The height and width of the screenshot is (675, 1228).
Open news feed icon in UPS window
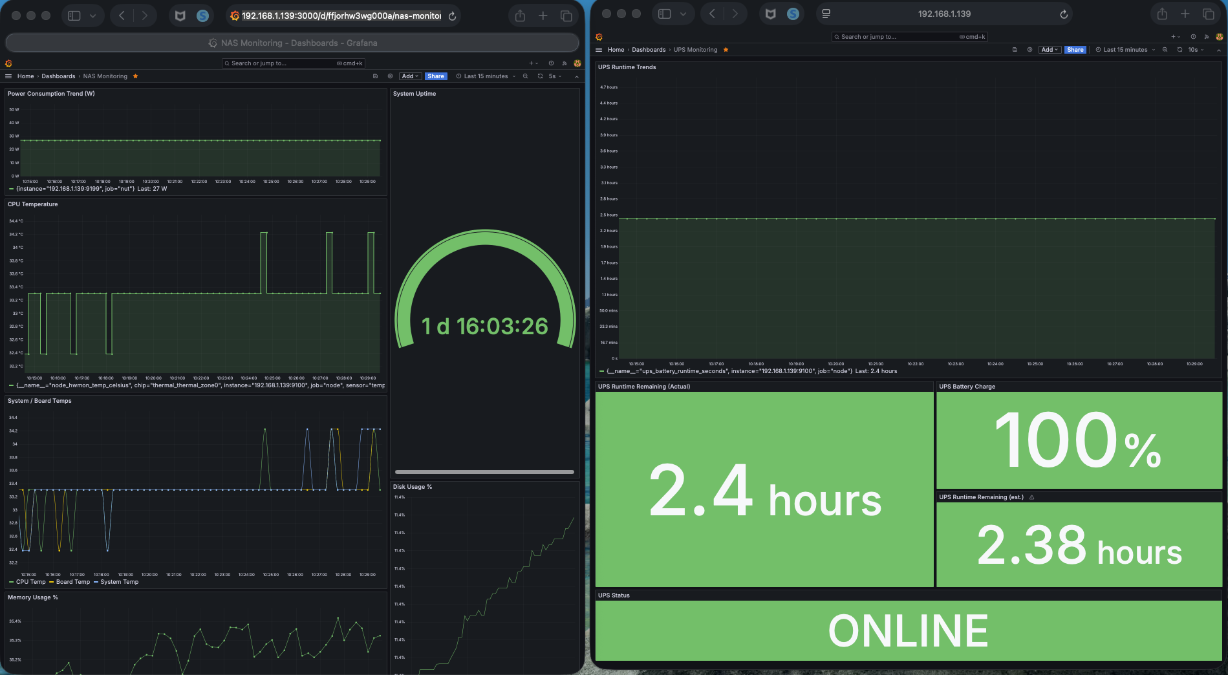(x=1206, y=37)
